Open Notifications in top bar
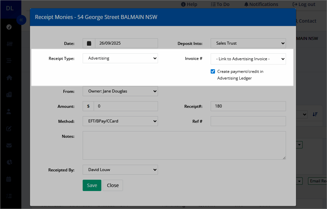Screen dimensions: 327x209 tap(261, 4)
